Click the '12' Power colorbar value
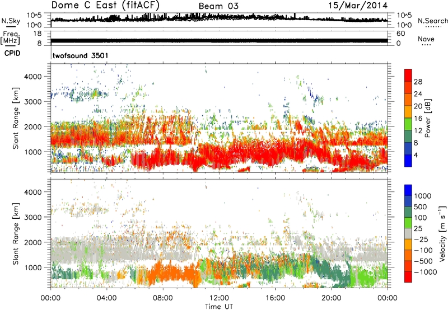The image size is (448, 310). point(418,131)
